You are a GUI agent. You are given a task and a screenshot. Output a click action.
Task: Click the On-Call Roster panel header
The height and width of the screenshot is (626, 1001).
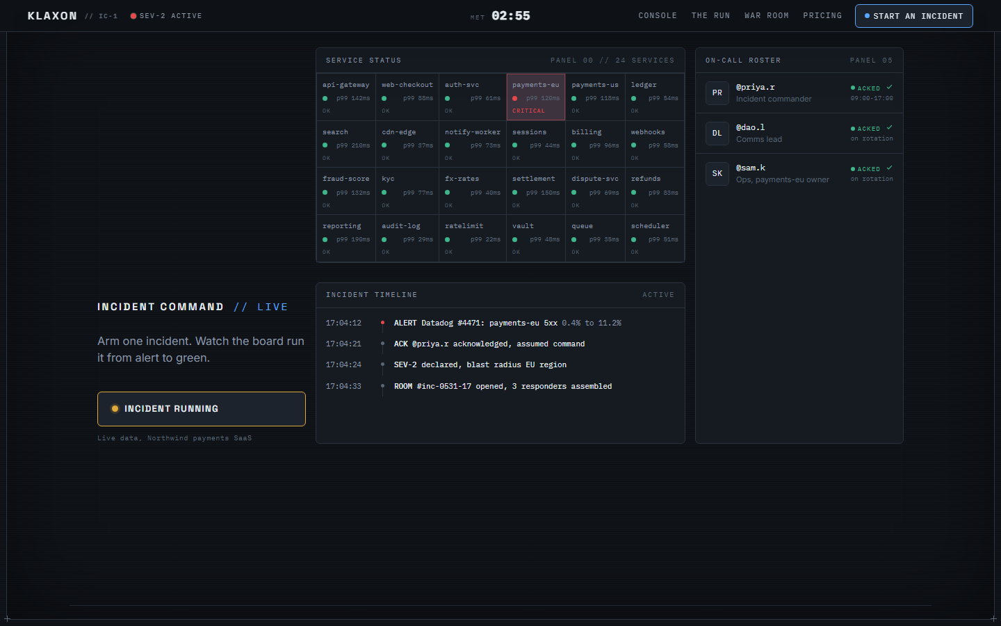[799, 61]
